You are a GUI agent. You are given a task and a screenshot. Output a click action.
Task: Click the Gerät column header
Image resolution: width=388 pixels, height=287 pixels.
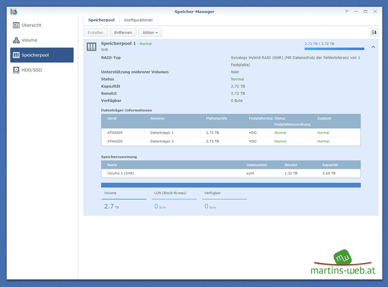(112, 118)
